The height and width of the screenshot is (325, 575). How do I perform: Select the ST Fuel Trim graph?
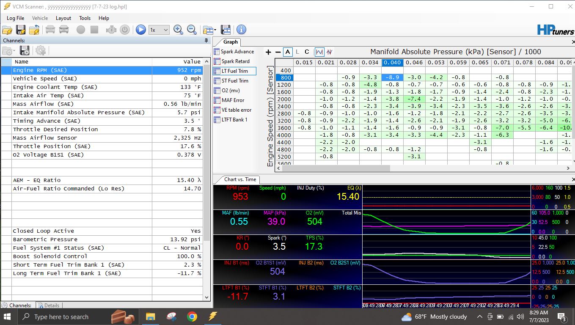point(234,81)
